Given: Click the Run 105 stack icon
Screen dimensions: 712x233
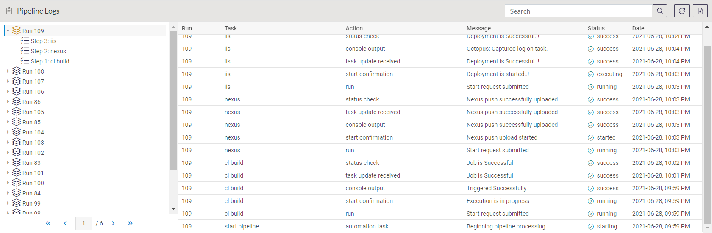Looking at the screenshot, I should coord(17,112).
